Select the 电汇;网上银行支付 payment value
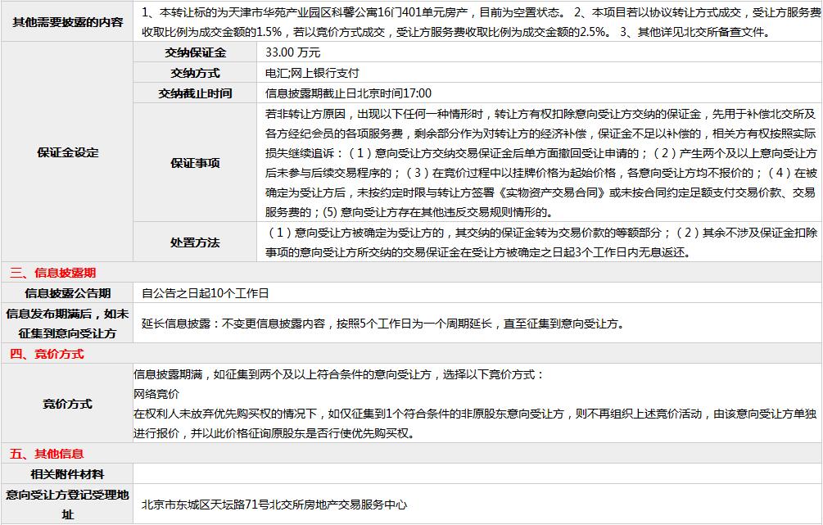 [312, 73]
